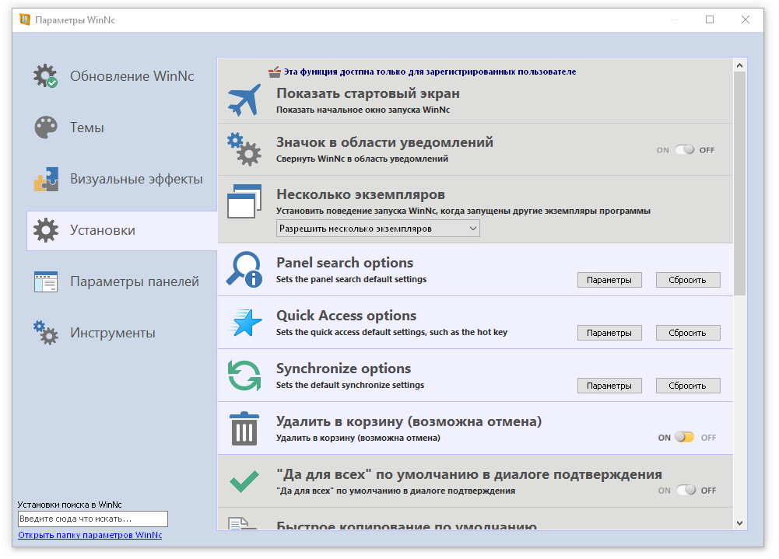Click the panel window icon for Параметры панелей
Screen dimensions: 779x559
coord(46,281)
